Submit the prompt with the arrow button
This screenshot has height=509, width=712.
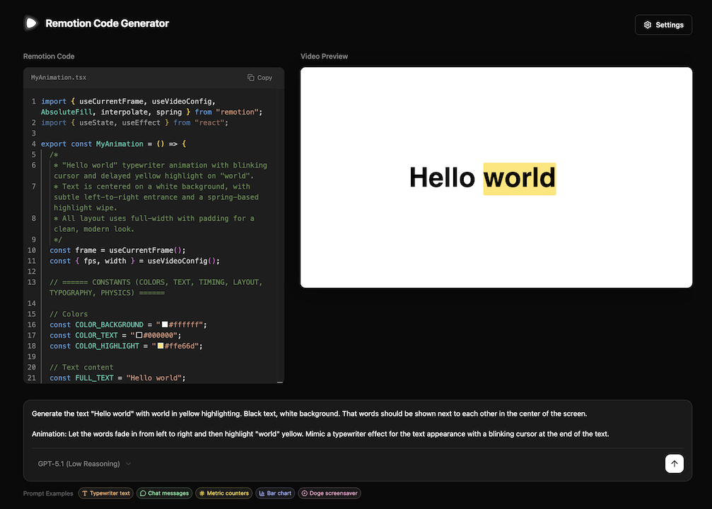[674, 464]
